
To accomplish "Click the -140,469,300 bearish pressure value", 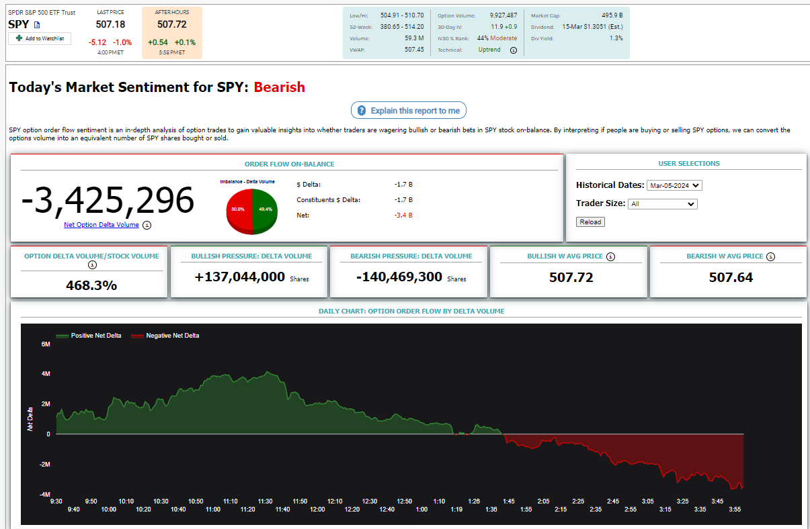I will 399,276.
